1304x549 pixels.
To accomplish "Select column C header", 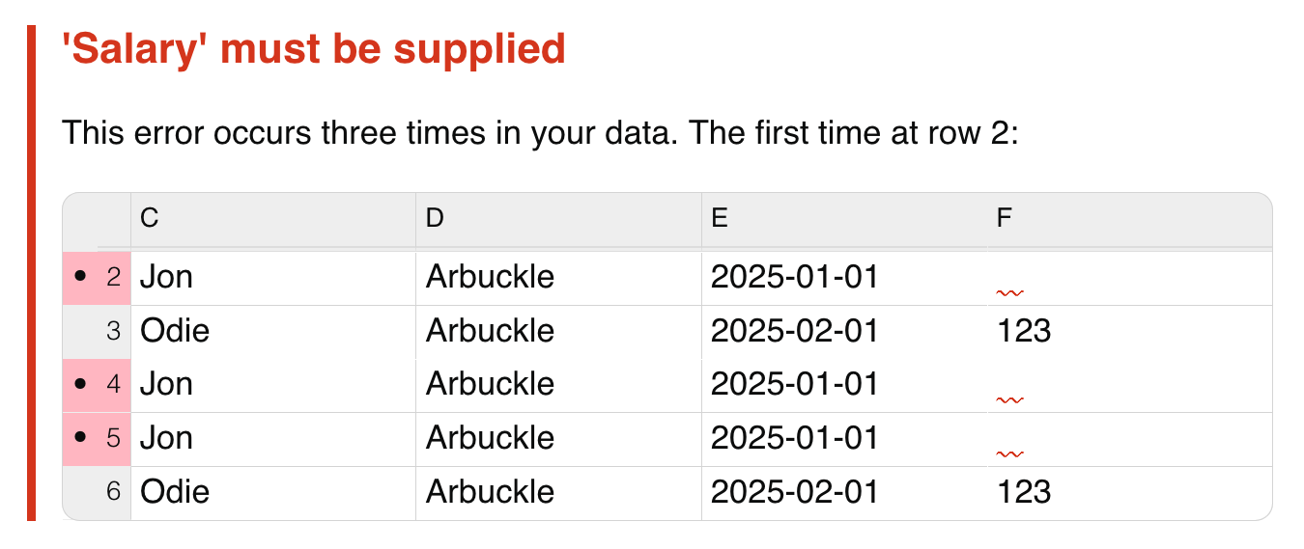I will (x=273, y=219).
